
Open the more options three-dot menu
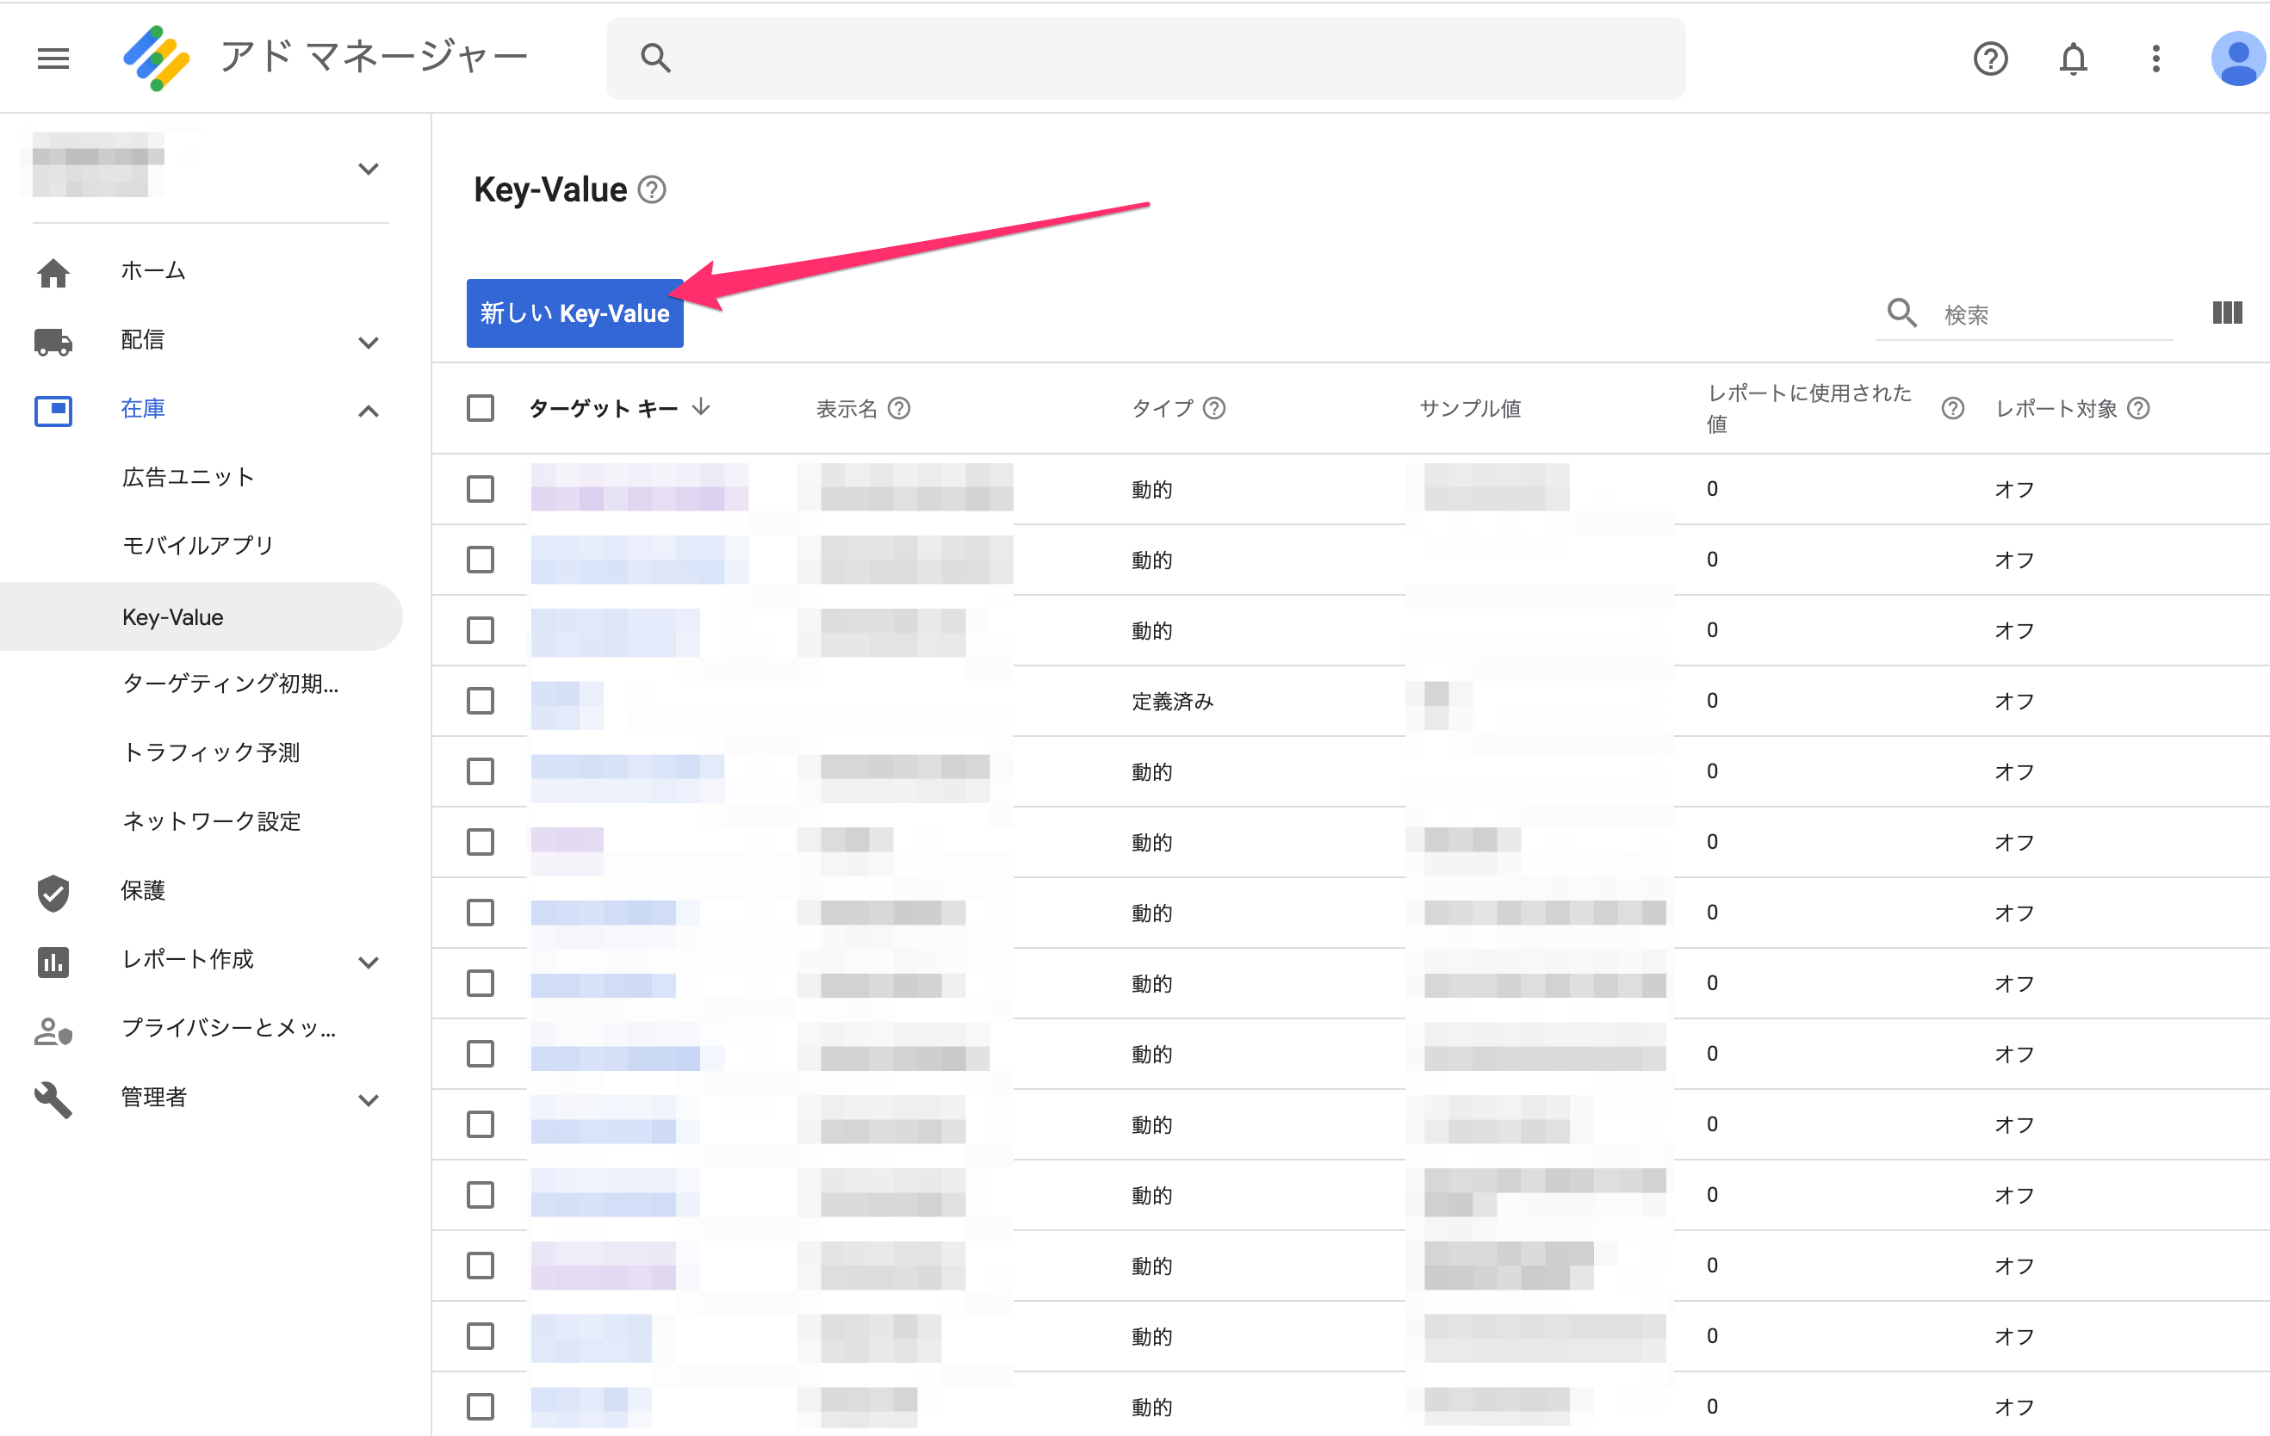2155,58
